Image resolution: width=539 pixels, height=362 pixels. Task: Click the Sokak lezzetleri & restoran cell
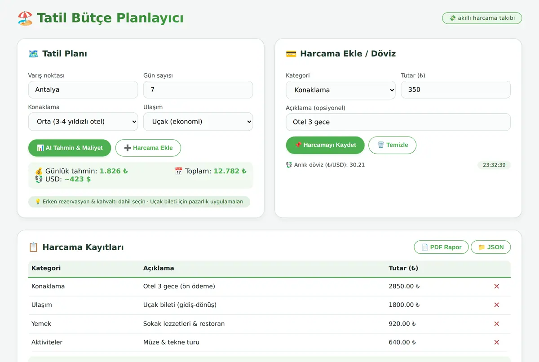[x=184, y=324]
